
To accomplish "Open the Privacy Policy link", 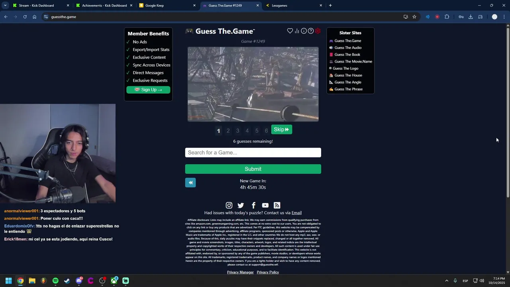I will click(x=268, y=272).
